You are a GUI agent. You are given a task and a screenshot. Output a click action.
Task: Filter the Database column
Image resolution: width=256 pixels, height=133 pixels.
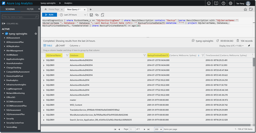(x=144, y=56)
